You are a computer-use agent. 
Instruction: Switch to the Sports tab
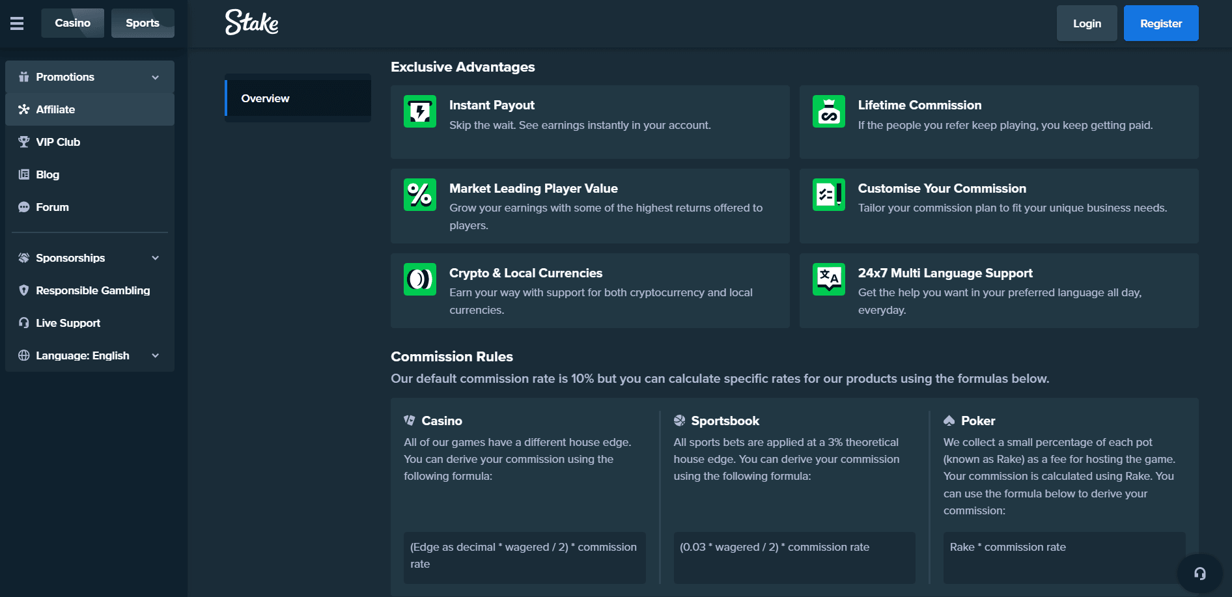pyautogui.click(x=143, y=23)
